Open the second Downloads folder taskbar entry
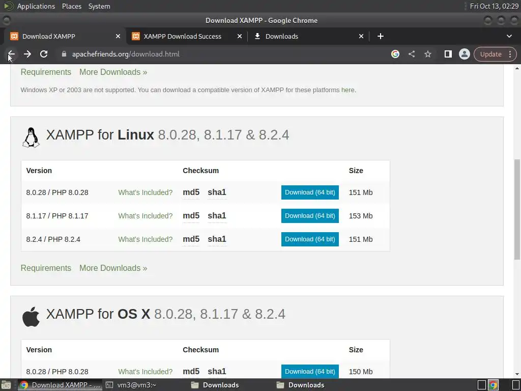The image size is (521, 391). tap(300, 385)
